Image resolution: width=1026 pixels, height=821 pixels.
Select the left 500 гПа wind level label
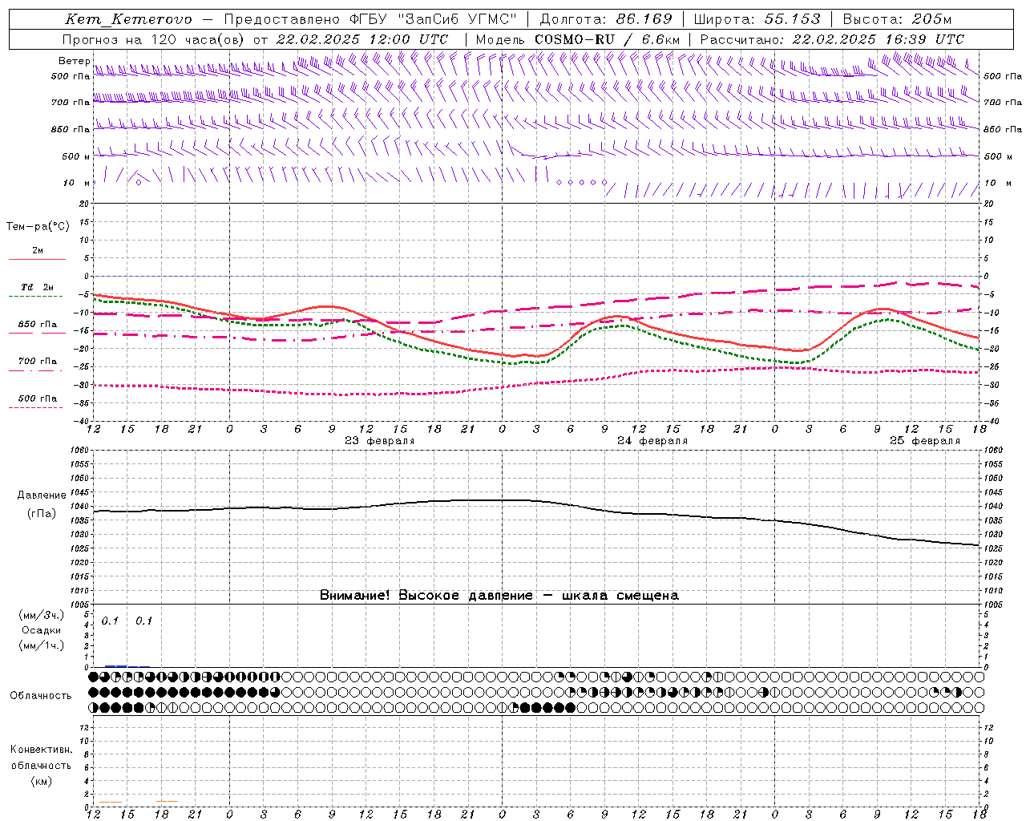pyautogui.click(x=71, y=76)
